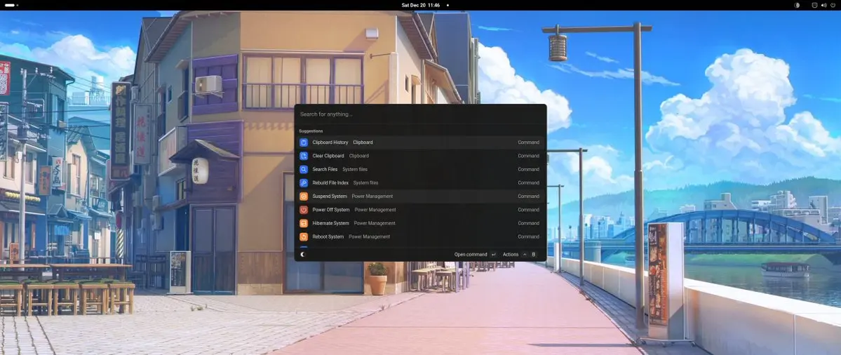Select the 'Suspend System' command label
Screen dimensions: 841x355
pyautogui.click(x=330, y=196)
